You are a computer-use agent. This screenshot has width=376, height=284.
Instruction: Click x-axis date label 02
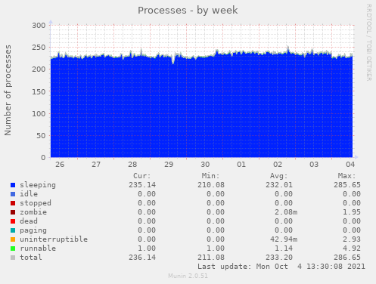click(x=278, y=165)
